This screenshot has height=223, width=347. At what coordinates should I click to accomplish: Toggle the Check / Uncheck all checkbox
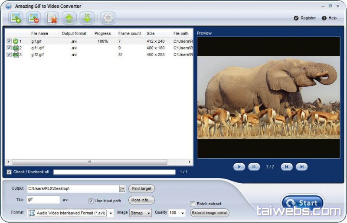[x=9, y=172]
